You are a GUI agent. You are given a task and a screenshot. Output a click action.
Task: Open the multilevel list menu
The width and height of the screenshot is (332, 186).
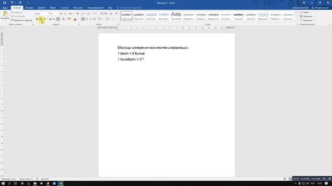coord(95,14)
